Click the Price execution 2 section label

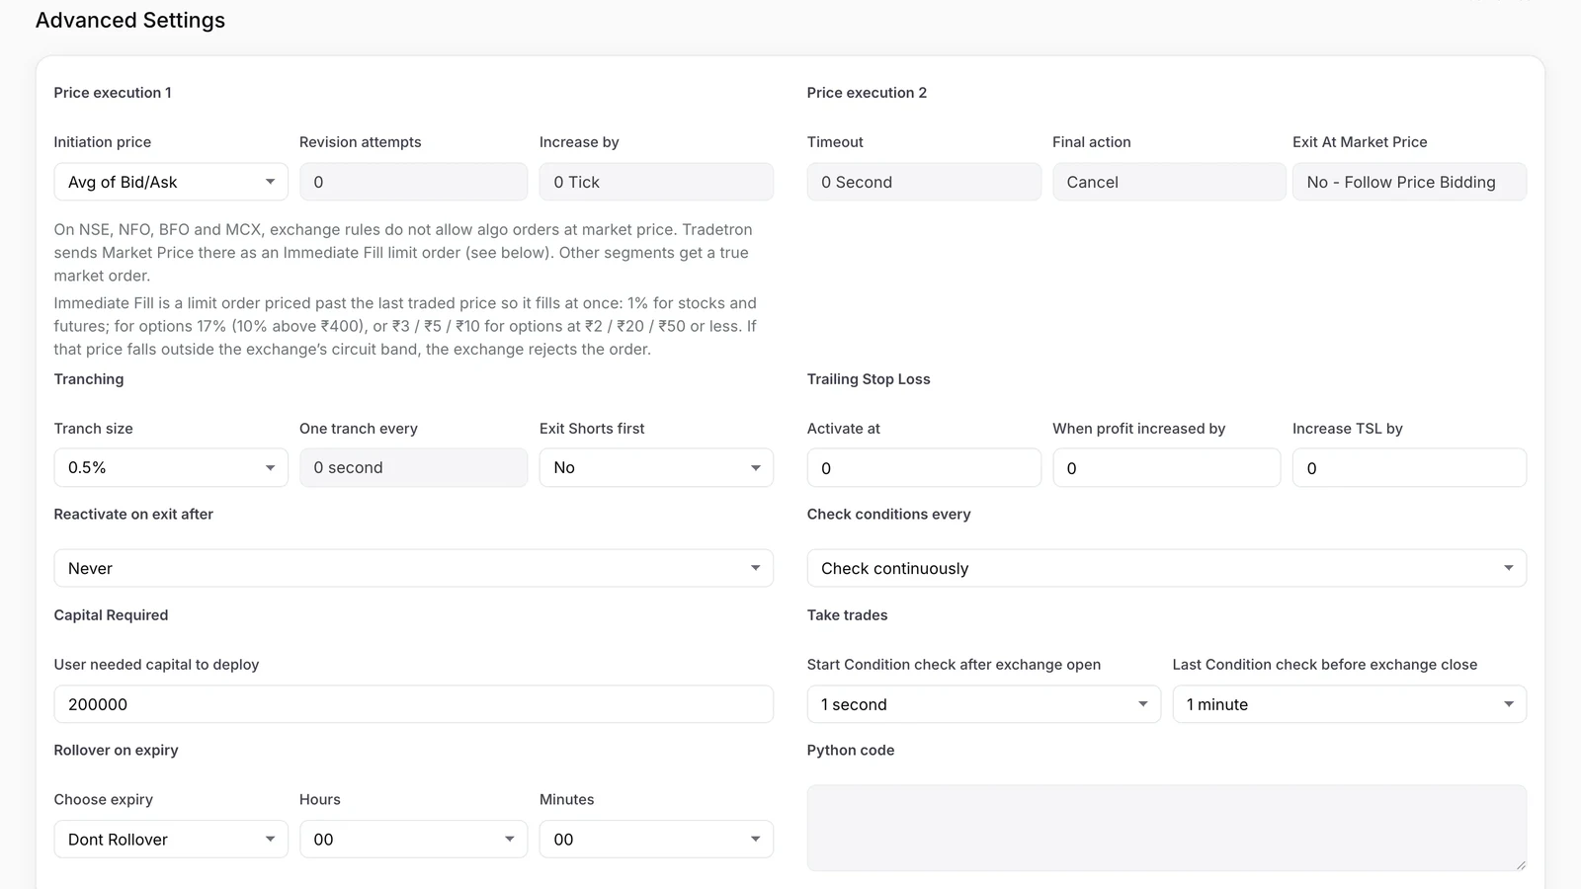point(867,93)
